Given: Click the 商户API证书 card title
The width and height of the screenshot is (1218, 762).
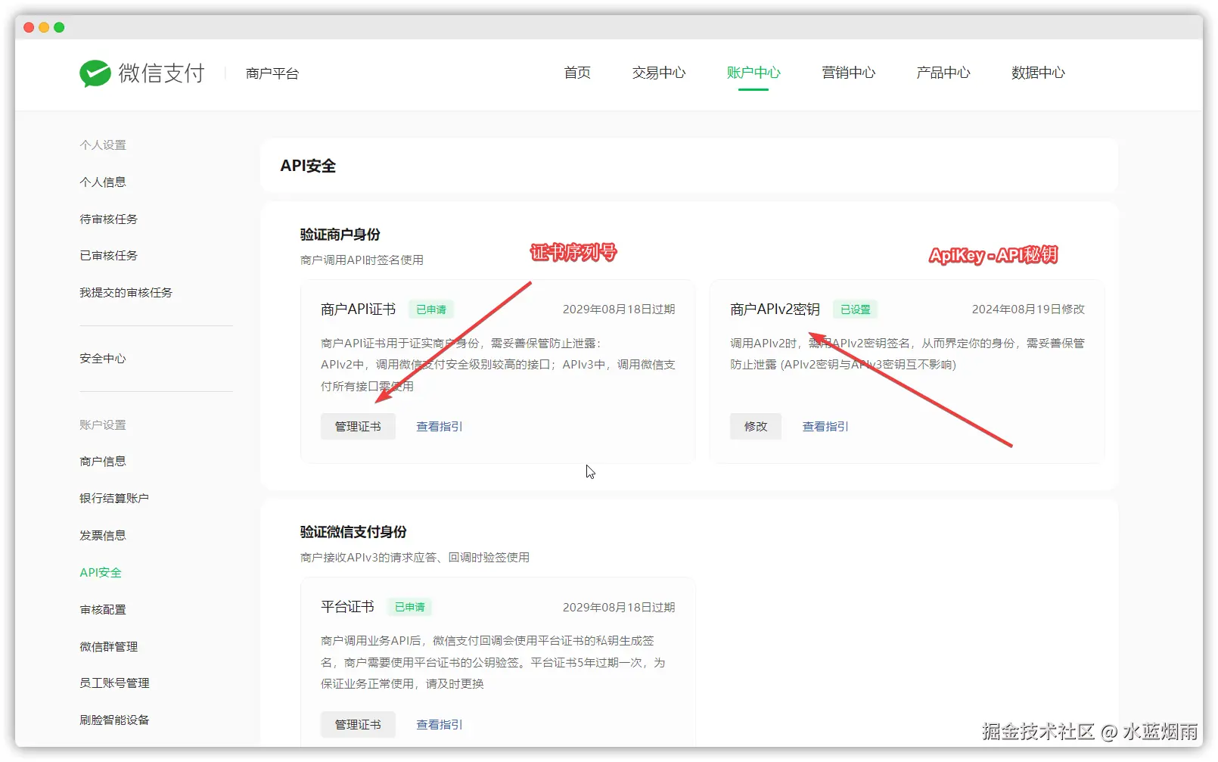Looking at the screenshot, I should tap(359, 309).
